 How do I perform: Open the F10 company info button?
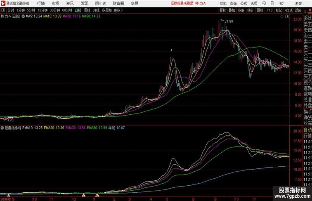(269, 10)
